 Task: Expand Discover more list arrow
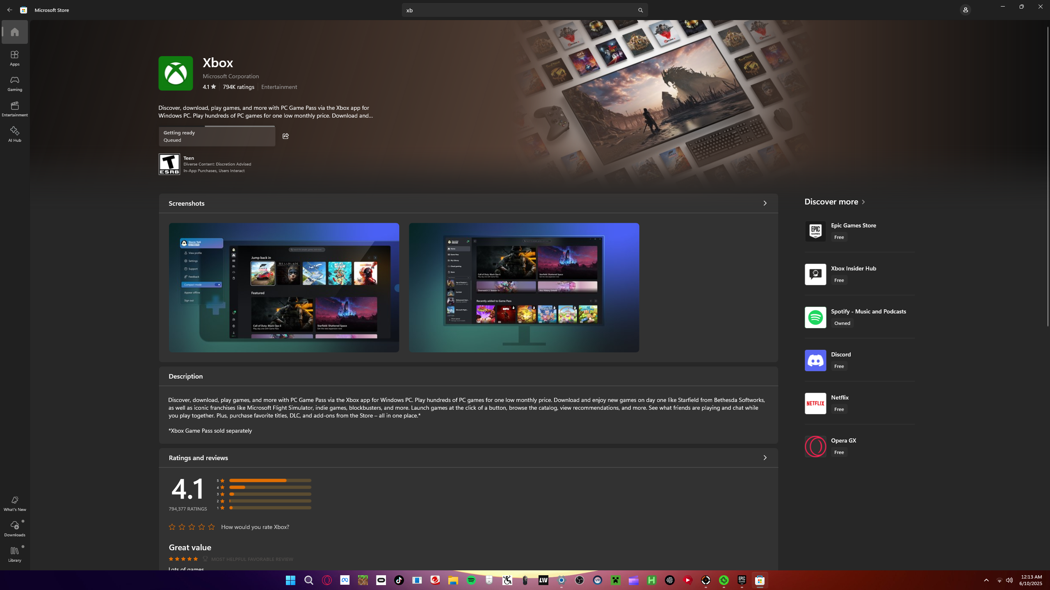coord(863,202)
